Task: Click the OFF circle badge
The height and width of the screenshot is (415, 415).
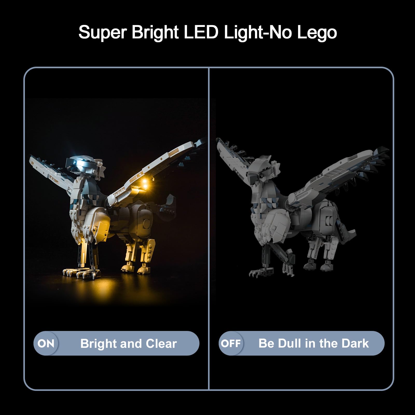Action: [231, 343]
